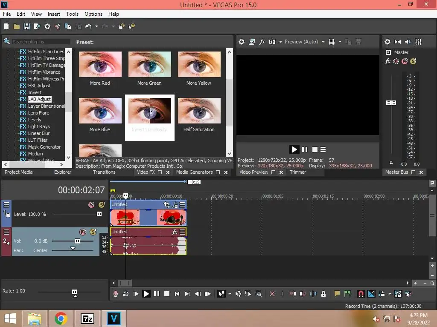Open the Insert menu

click(54, 14)
